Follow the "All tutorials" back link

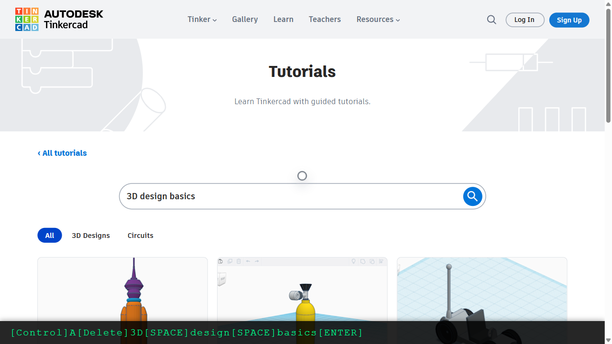62,153
